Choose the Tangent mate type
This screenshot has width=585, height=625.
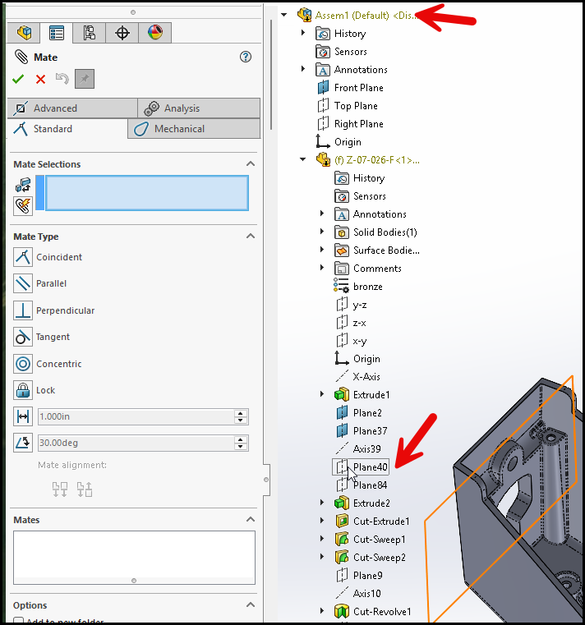(23, 337)
